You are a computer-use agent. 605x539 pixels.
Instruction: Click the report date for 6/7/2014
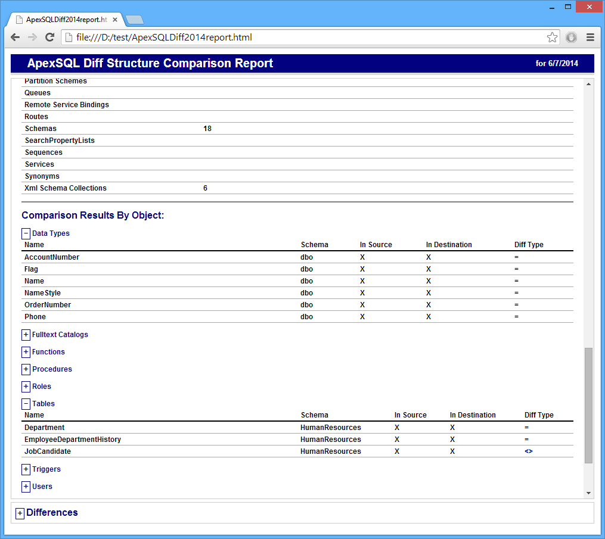pos(557,63)
